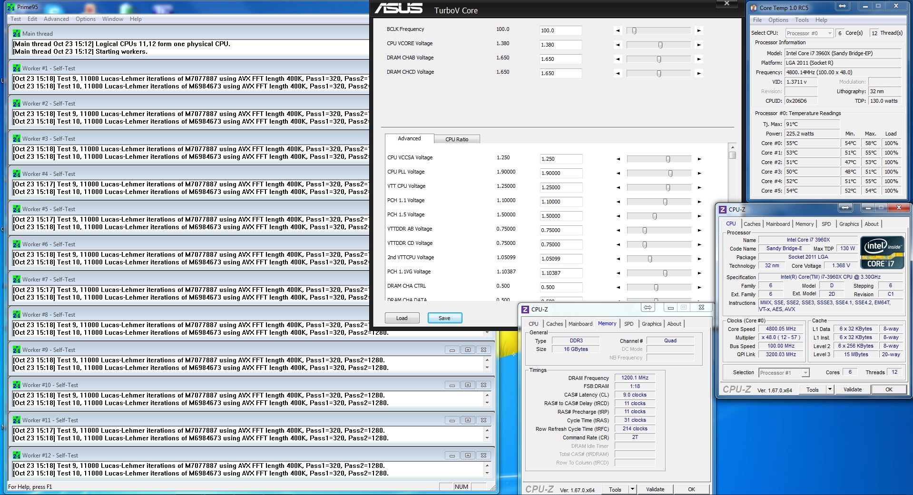
Task: Click the CPU-Z Z icon in the CPU window title bar
Action: pos(723,209)
